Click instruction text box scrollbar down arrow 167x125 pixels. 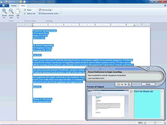[x=162, y=117]
